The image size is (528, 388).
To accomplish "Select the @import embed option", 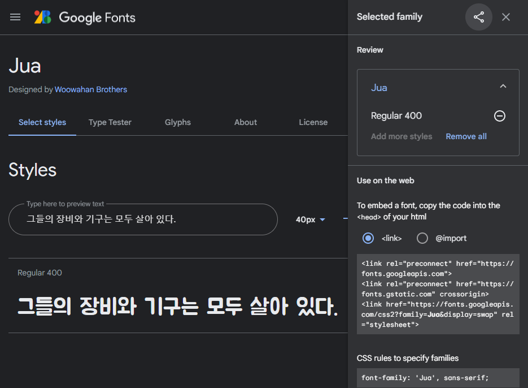I will point(422,238).
